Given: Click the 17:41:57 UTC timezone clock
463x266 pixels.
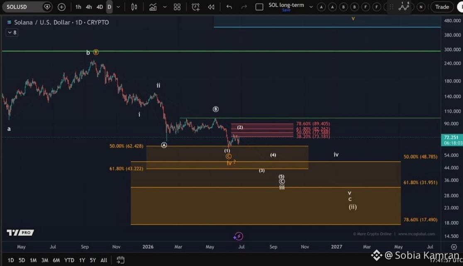Looking at the screenshot, I should tap(446, 260).
